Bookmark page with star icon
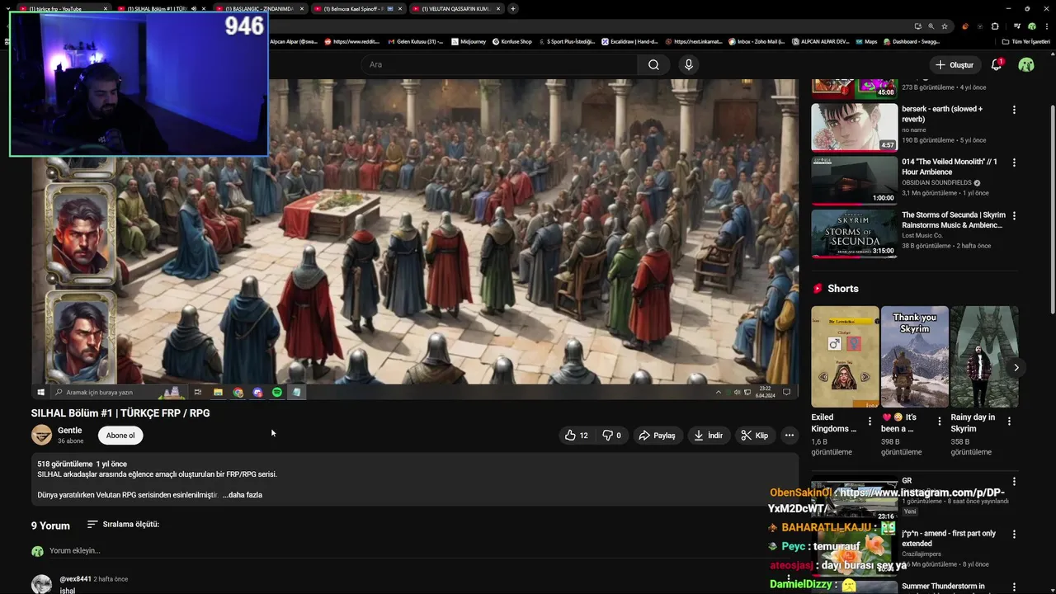This screenshot has width=1056, height=594. tap(945, 26)
